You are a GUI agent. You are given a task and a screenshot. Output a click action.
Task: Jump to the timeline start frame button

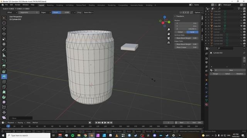click(96, 123)
